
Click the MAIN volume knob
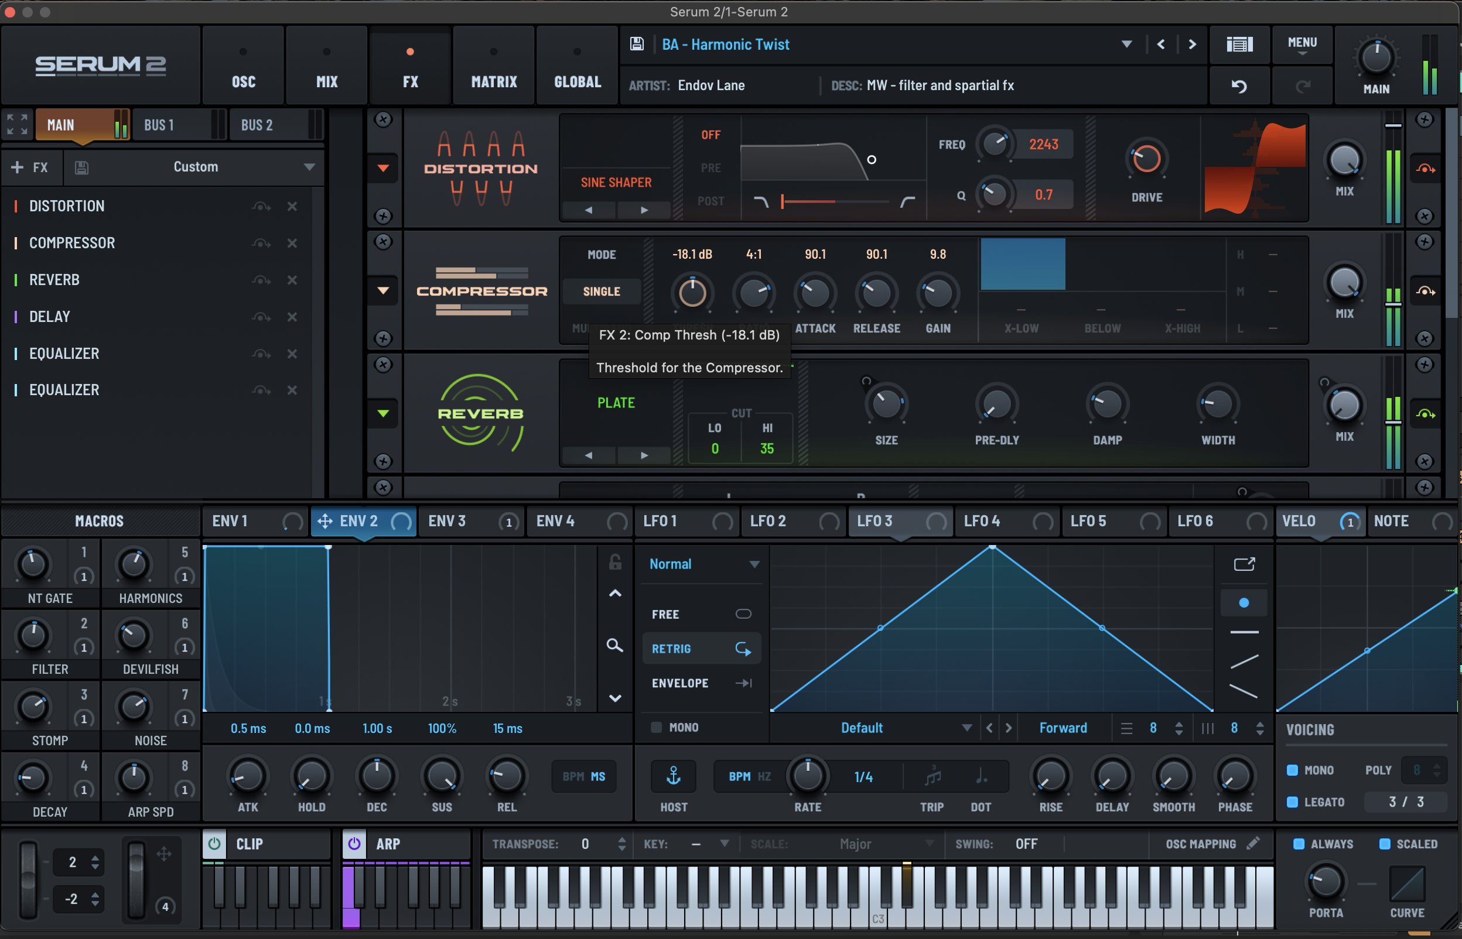pos(1376,57)
